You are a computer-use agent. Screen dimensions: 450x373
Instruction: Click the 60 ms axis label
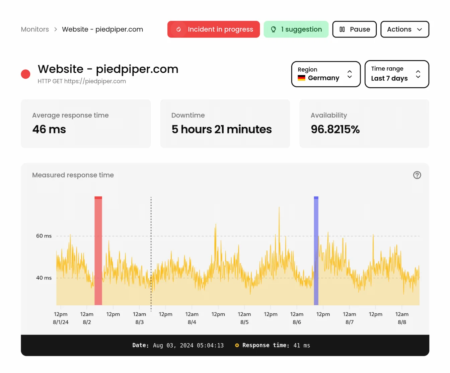(x=44, y=236)
